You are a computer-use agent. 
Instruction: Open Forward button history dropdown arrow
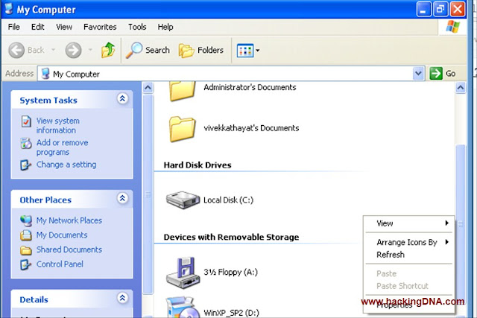90,50
